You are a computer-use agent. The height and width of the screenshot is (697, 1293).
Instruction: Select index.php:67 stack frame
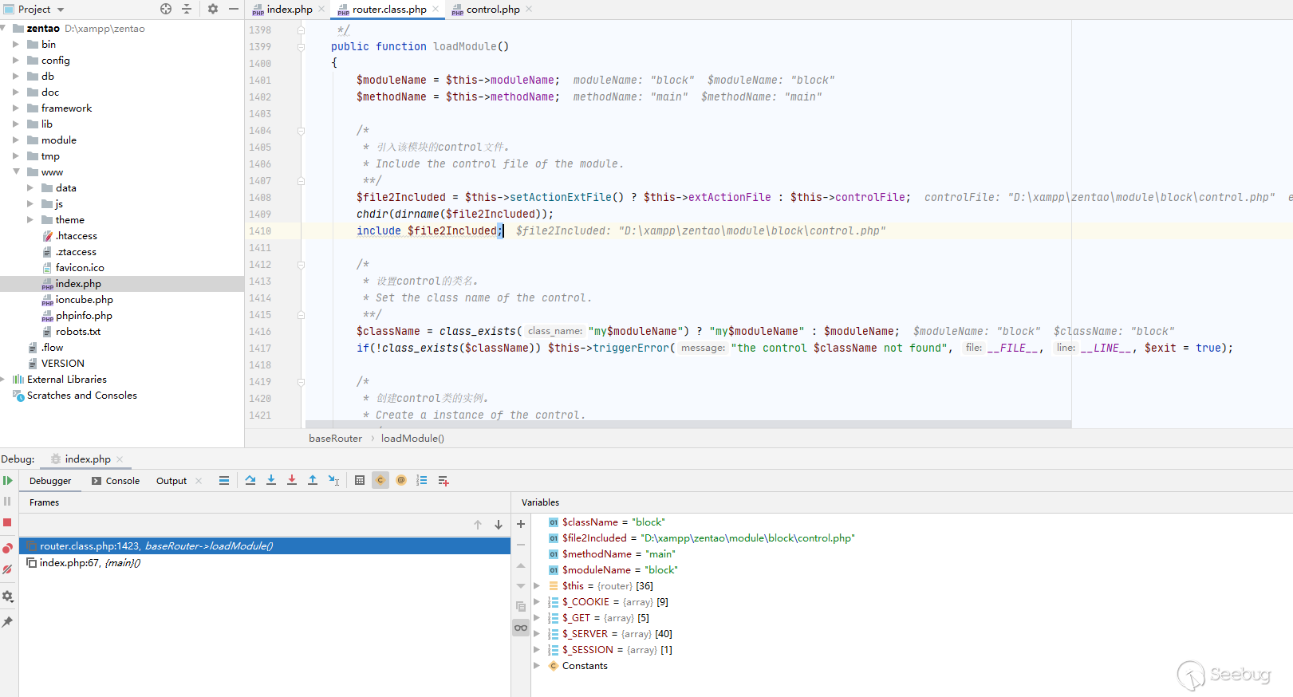point(89,563)
